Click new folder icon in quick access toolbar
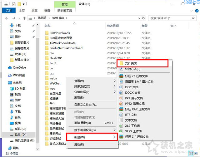200x157 pixels. point(19,4)
